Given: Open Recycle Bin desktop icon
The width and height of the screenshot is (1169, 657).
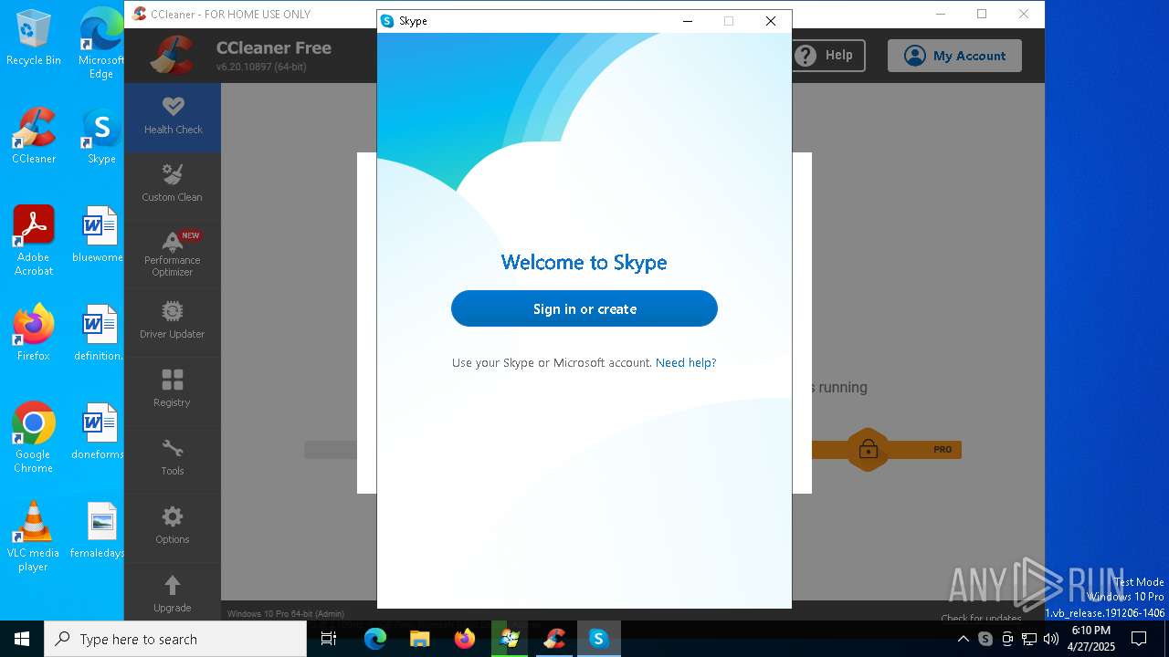Looking at the screenshot, I should [x=34, y=38].
